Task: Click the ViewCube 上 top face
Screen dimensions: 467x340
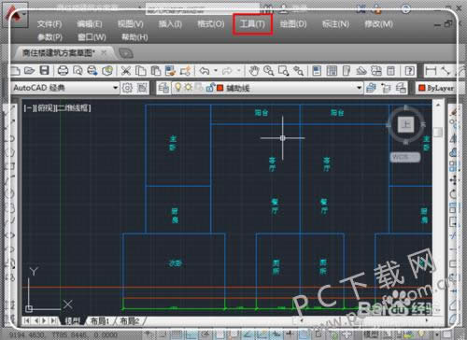Action: (x=405, y=124)
